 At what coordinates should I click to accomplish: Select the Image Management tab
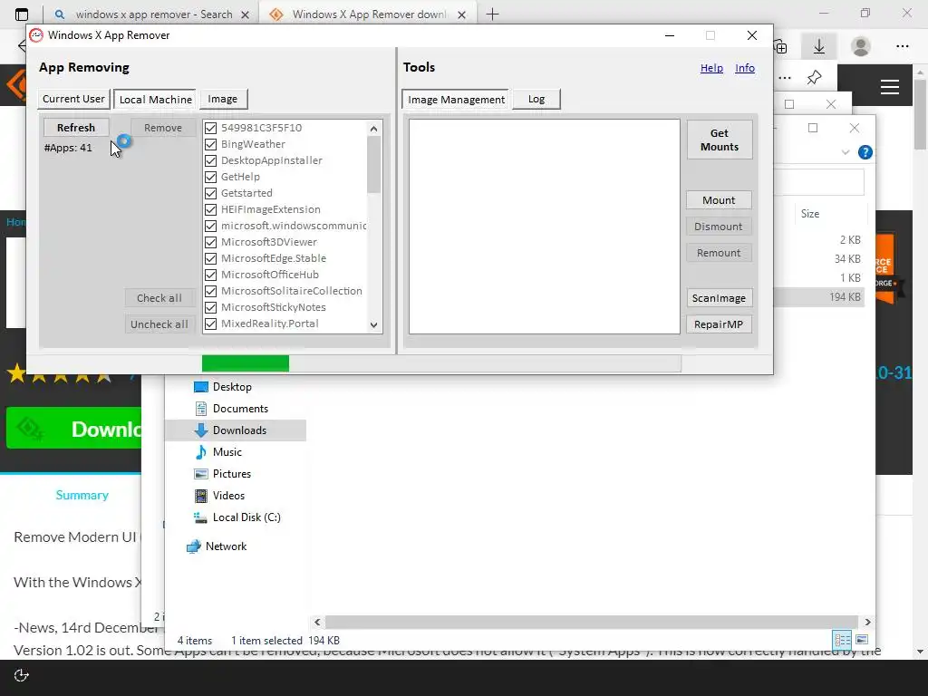(456, 100)
